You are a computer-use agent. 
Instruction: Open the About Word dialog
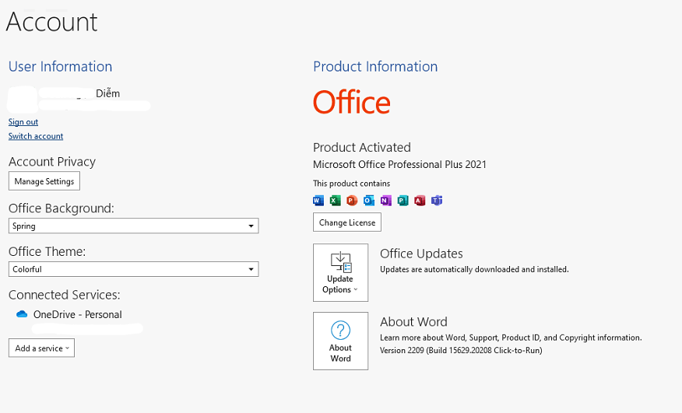[x=340, y=341]
